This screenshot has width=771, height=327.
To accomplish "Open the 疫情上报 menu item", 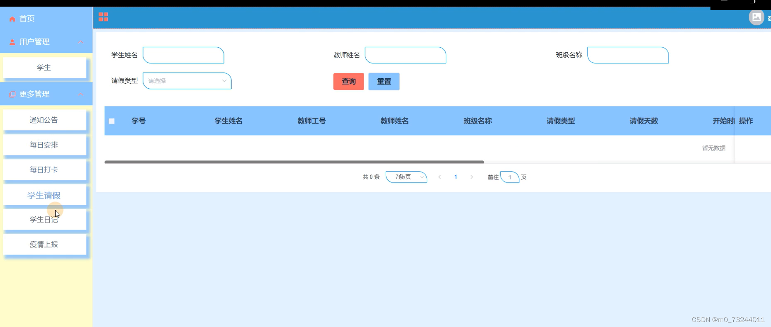I will click(x=45, y=245).
